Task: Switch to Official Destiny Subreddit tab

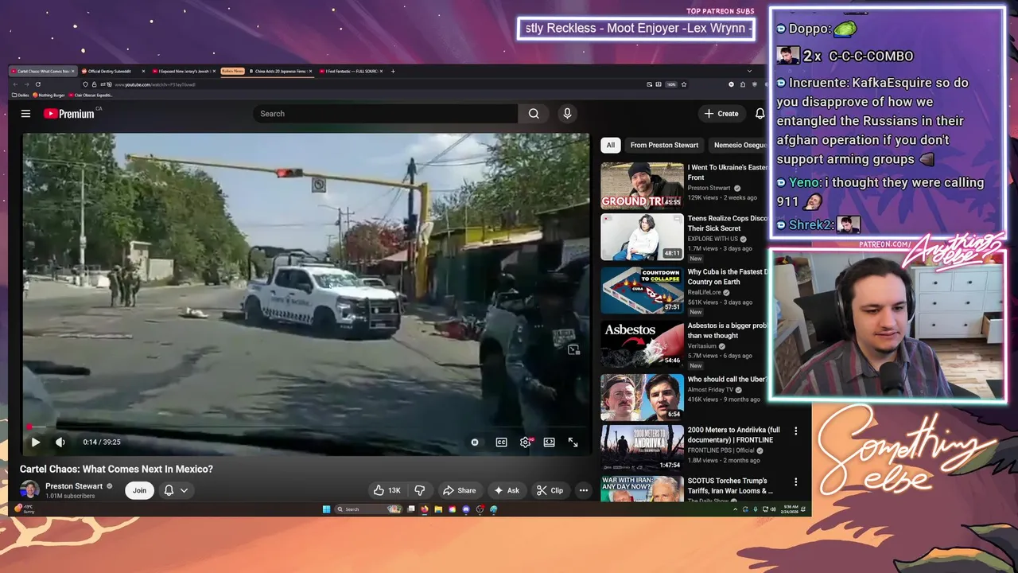Action: [111, 71]
